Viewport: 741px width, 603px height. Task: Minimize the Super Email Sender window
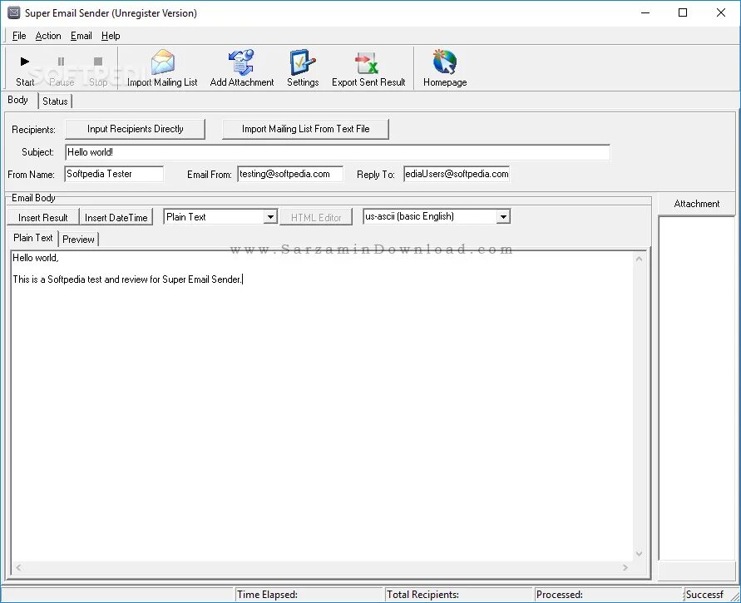click(645, 12)
